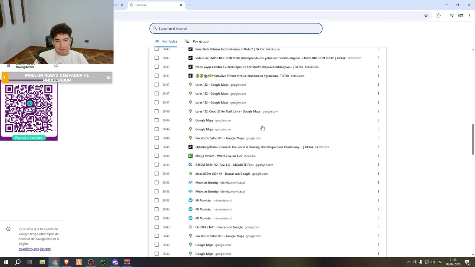
Task: Open OBS Studio from the taskbar
Action: 91,262
